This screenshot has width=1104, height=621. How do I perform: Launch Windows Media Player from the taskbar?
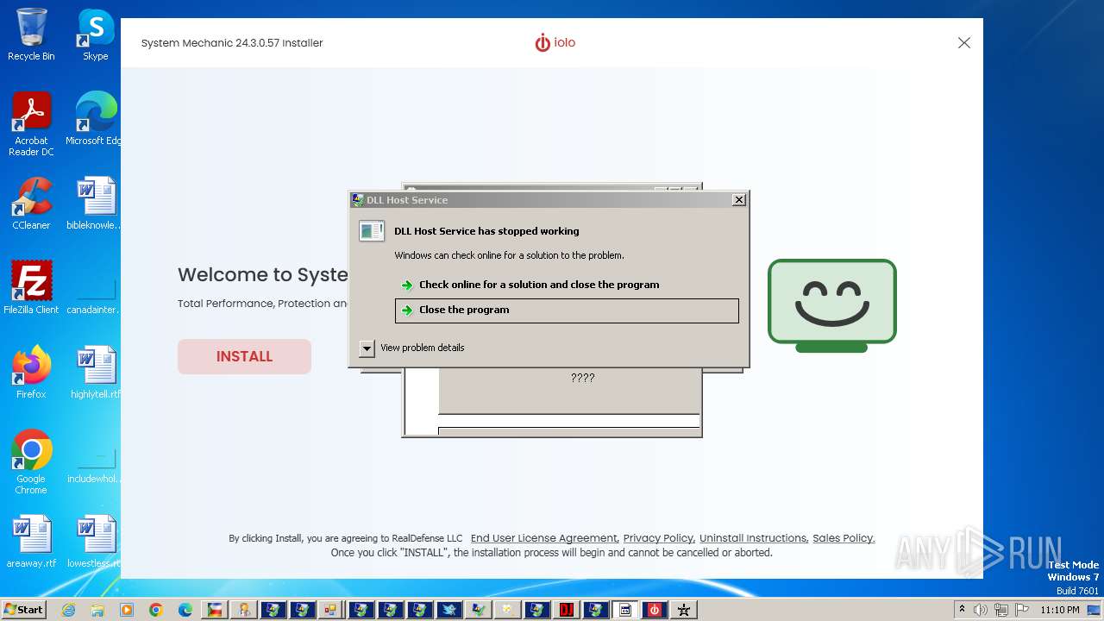click(127, 610)
